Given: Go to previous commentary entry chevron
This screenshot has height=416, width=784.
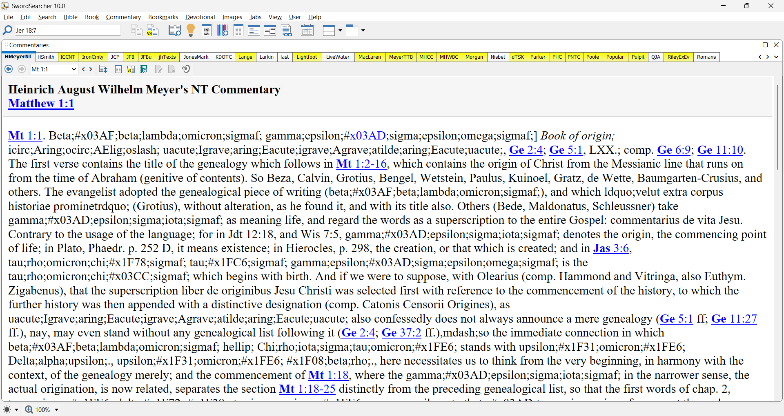Looking at the screenshot, I should (x=83, y=69).
